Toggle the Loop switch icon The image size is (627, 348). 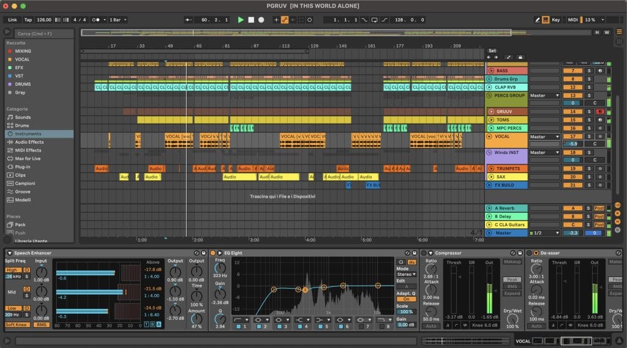click(374, 20)
